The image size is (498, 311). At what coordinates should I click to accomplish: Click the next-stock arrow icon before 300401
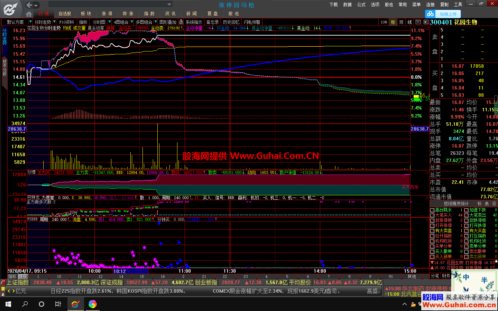point(426,22)
